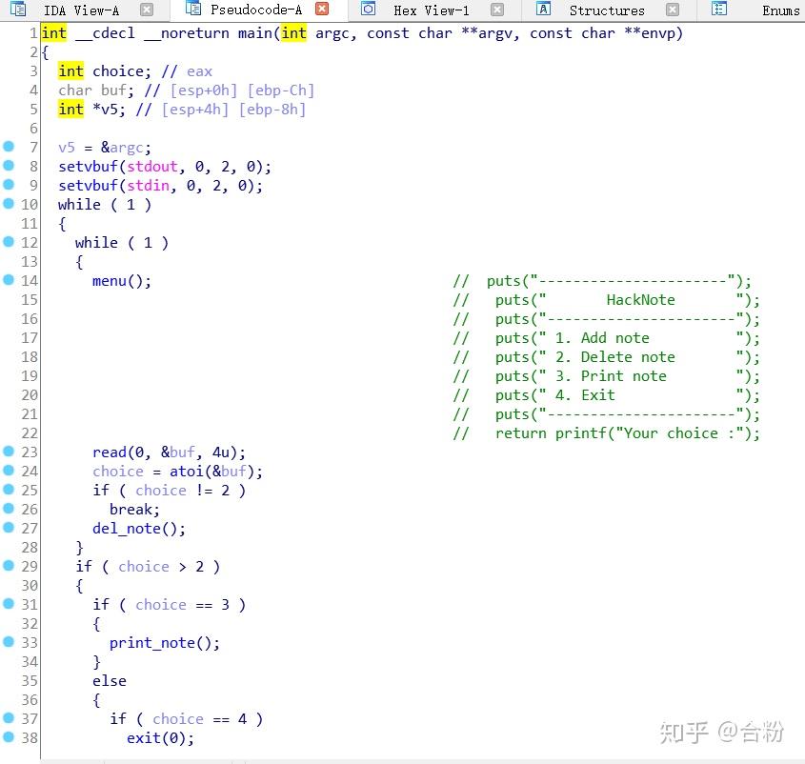This screenshot has height=764, width=805.
Task: Toggle the marker dot at the atoi line 24
Action: click(x=10, y=471)
